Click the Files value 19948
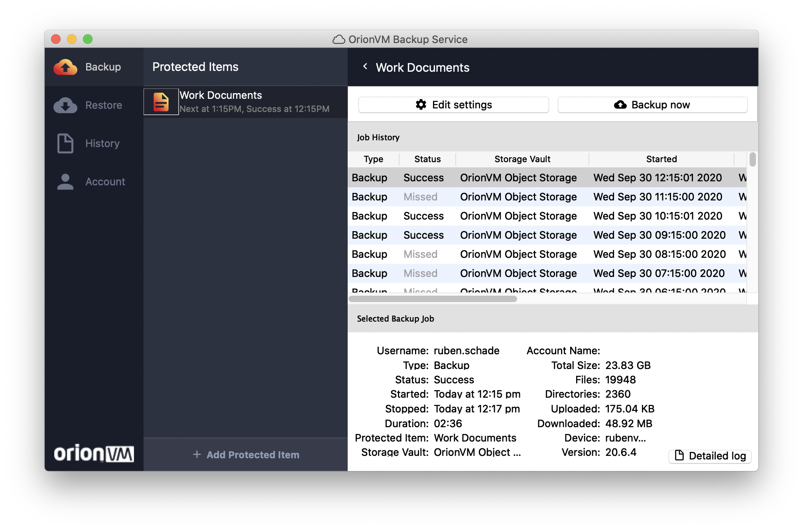 [620, 380]
